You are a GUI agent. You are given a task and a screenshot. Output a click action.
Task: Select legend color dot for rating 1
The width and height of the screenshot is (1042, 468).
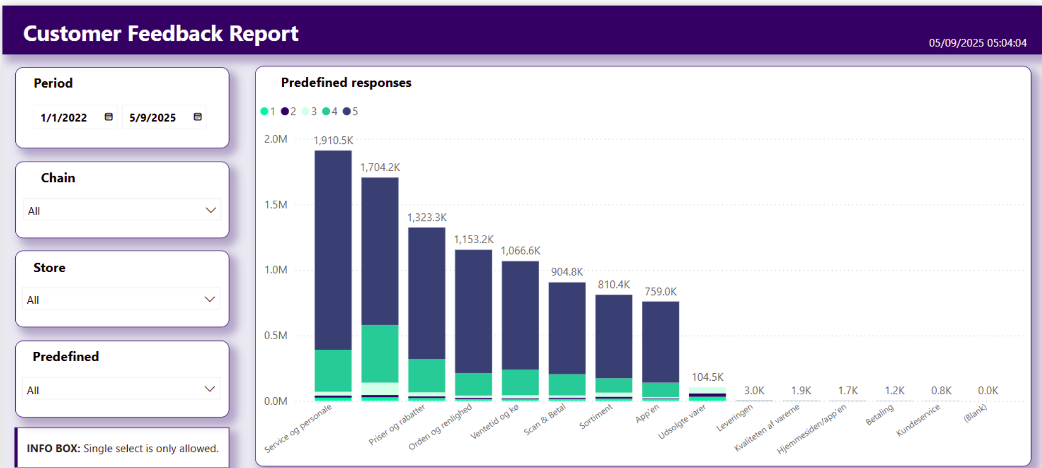click(265, 111)
